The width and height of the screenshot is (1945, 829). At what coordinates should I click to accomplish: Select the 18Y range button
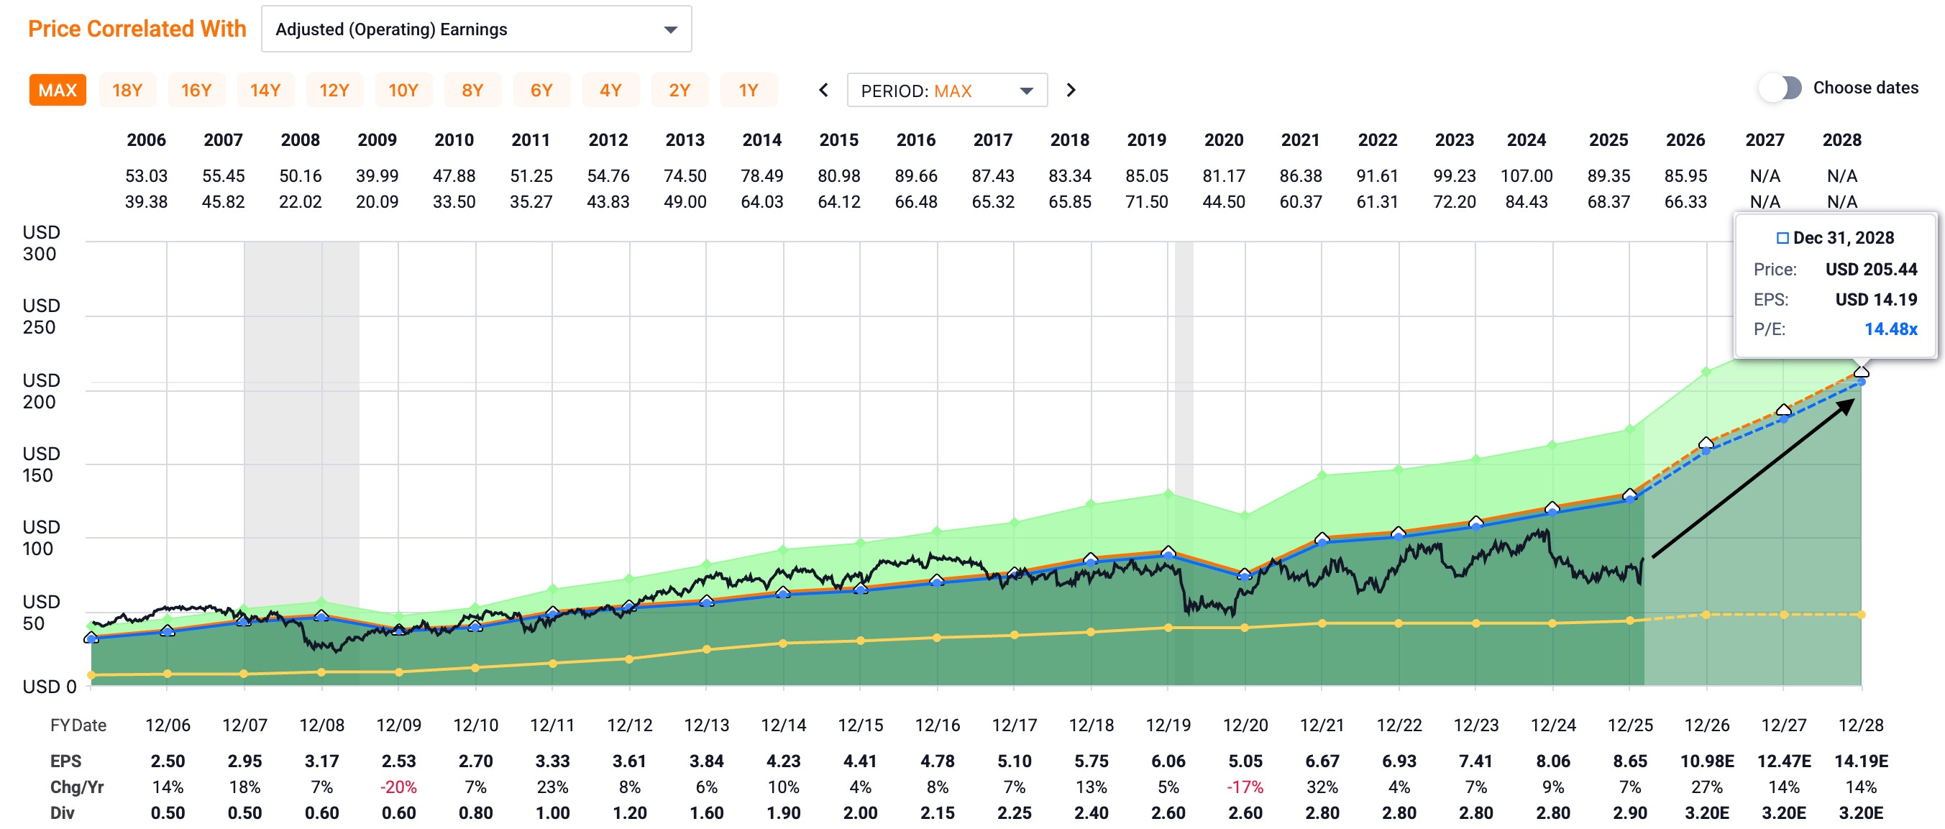(127, 91)
